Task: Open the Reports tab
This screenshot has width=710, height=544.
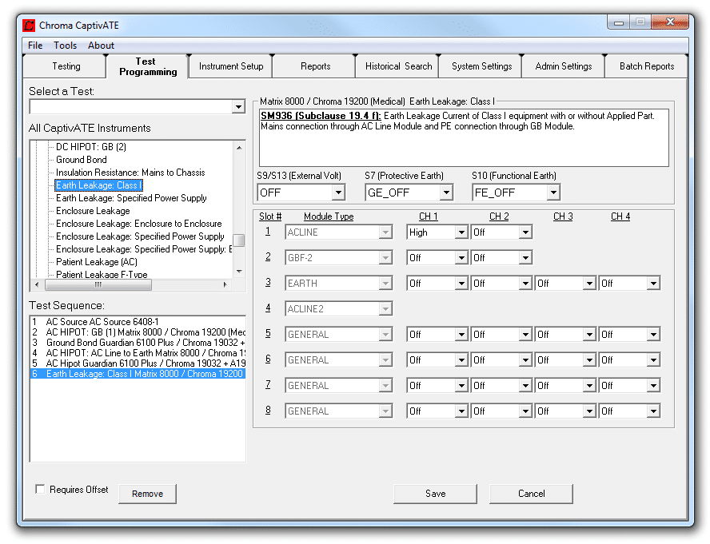Action: pos(315,66)
